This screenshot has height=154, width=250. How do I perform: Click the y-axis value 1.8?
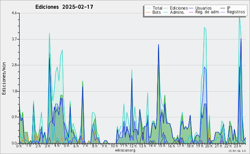pos(14,91)
